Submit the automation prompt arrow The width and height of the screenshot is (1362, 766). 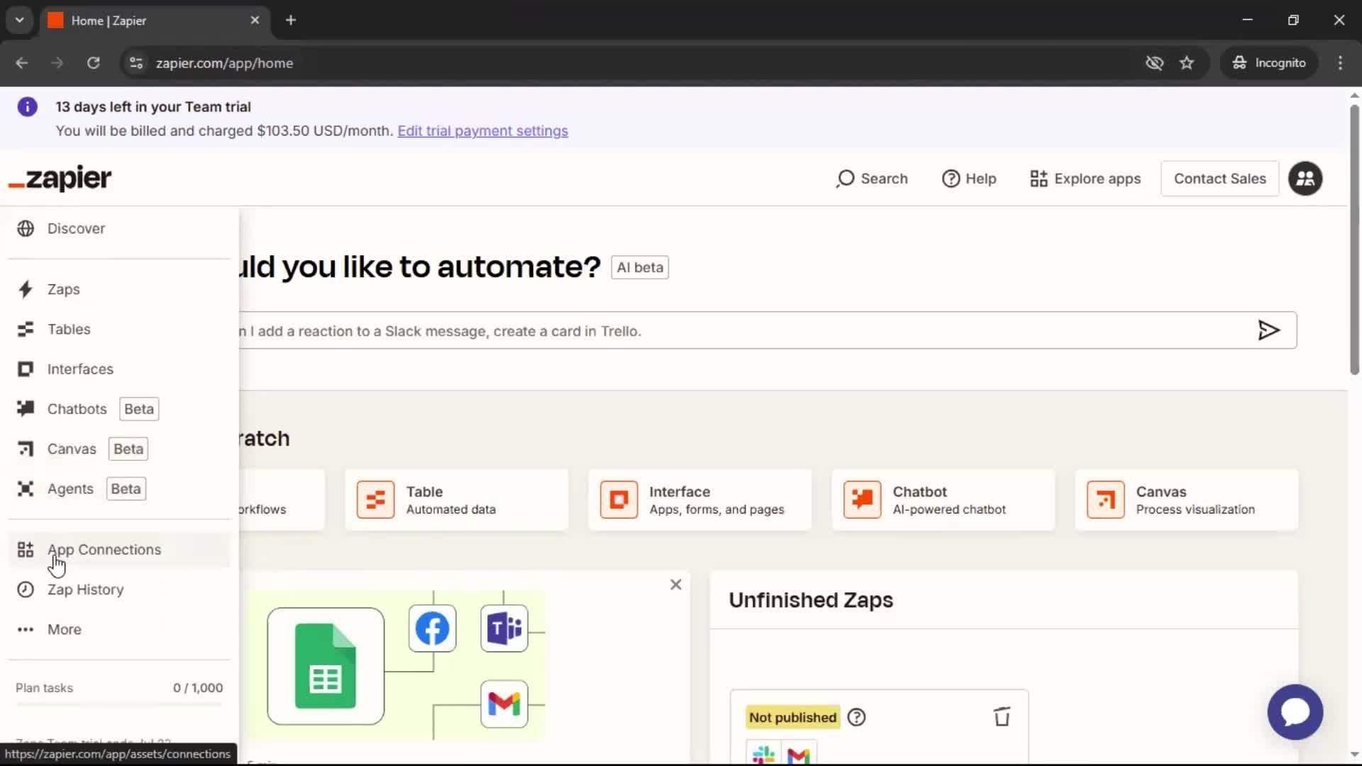pyautogui.click(x=1268, y=330)
